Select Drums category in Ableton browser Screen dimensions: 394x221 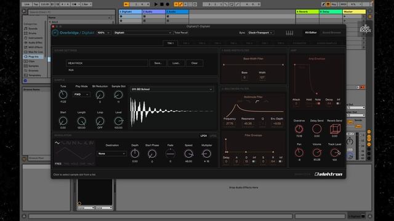[x=32, y=33]
